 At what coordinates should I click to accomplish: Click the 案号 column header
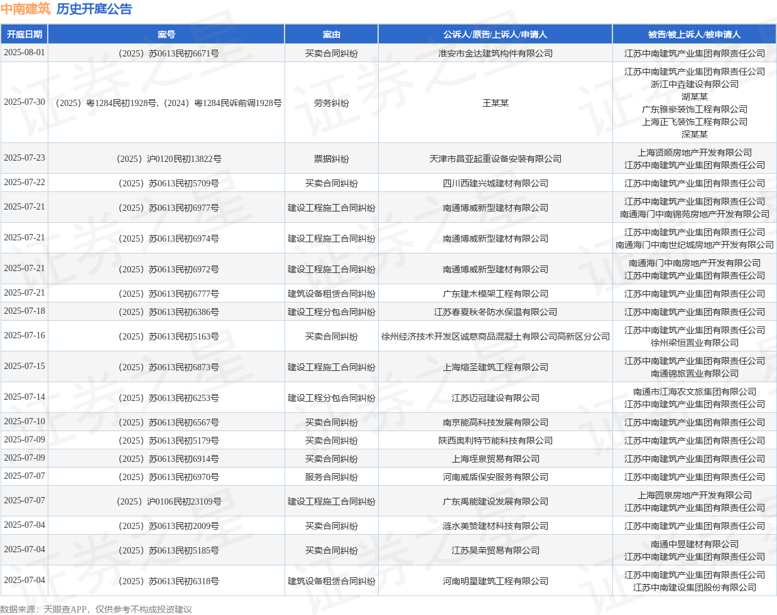(166, 35)
